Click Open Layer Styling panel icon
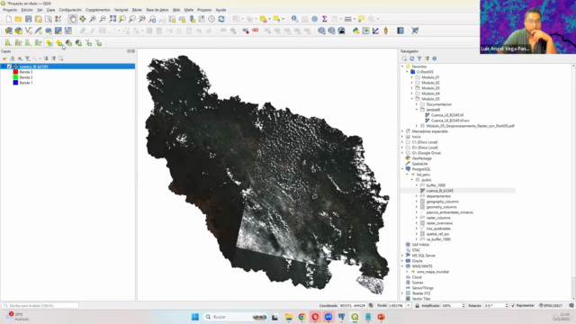576x324 pixels. click(4, 58)
